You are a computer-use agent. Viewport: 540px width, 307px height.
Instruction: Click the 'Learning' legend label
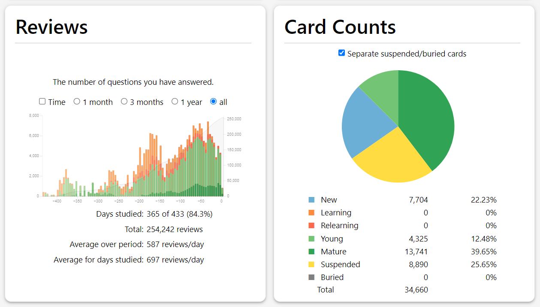336,213
